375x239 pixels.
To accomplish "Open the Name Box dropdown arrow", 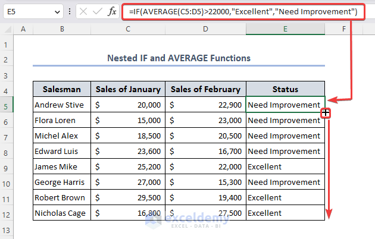I will tap(57, 12).
